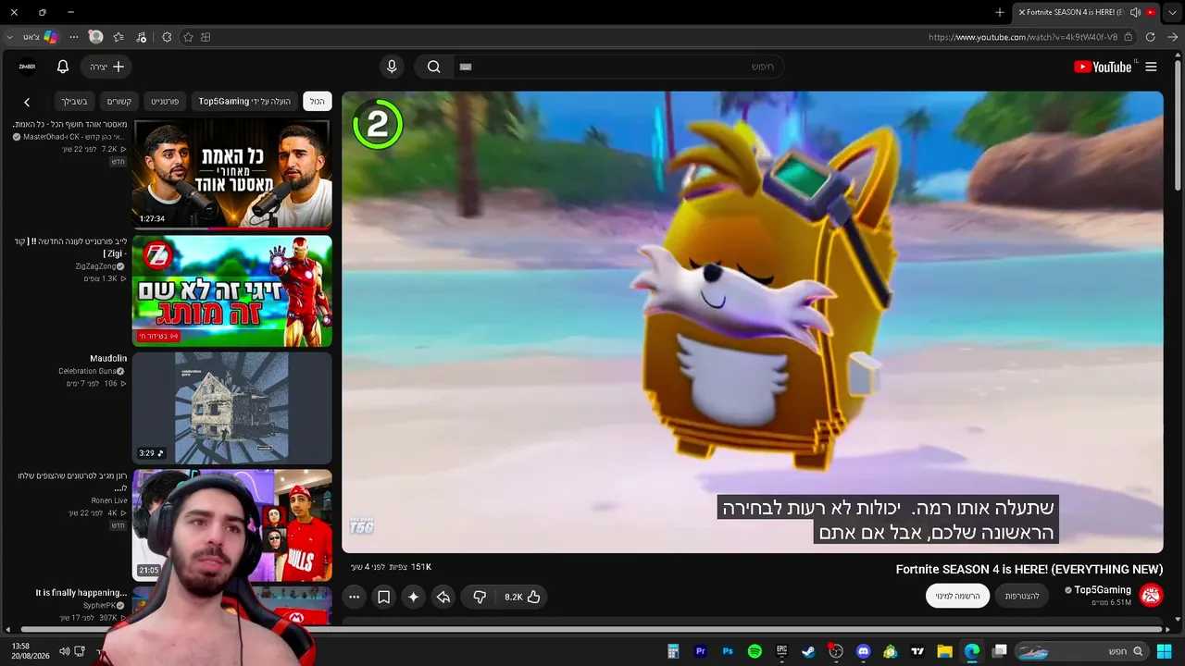This screenshot has width=1185, height=666.
Task: Open the כל האמת מאסטר אוהד video thumbnail
Action: tap(232, 174)
